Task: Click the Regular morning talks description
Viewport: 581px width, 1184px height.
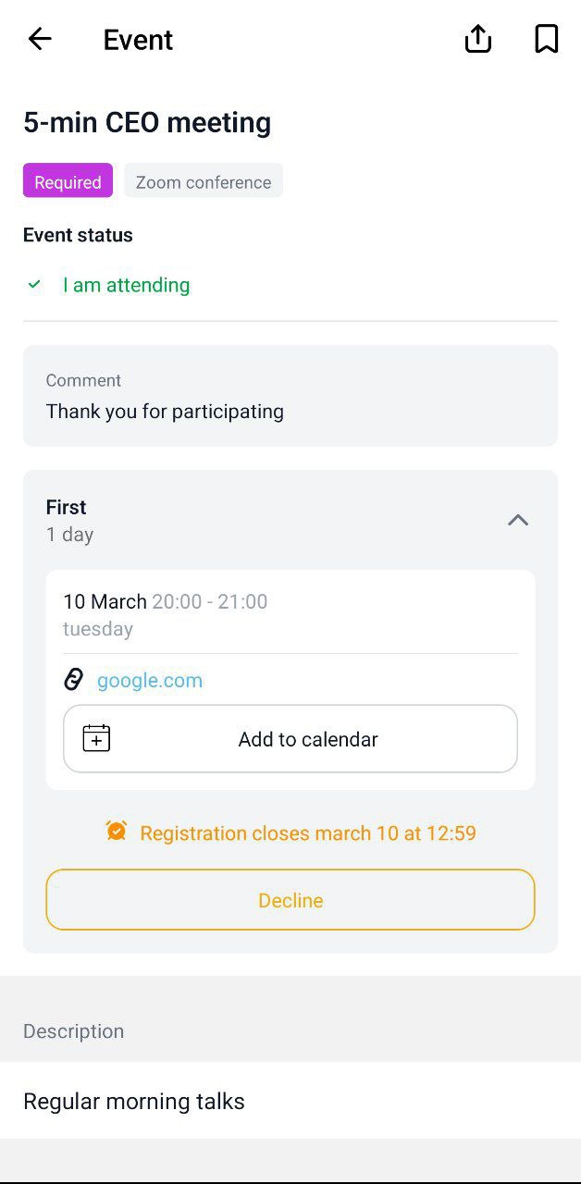Action: 134,1101
